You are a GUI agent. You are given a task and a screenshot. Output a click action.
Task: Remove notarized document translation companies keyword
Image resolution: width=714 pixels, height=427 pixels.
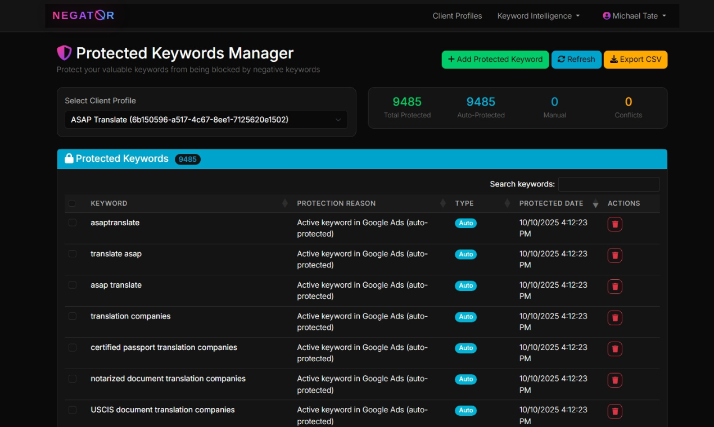coord(614,380)
